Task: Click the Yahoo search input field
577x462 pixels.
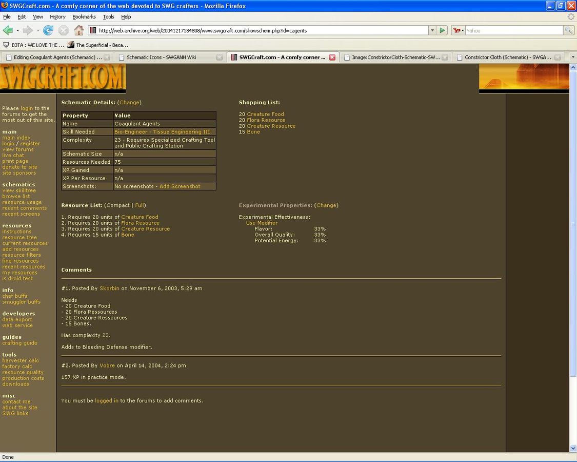Action: [513, 30]
